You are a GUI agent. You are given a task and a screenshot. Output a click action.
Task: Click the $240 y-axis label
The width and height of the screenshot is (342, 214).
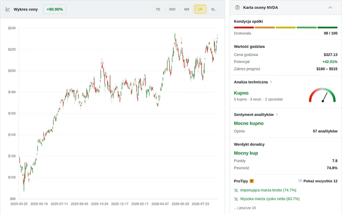point(12,28)
